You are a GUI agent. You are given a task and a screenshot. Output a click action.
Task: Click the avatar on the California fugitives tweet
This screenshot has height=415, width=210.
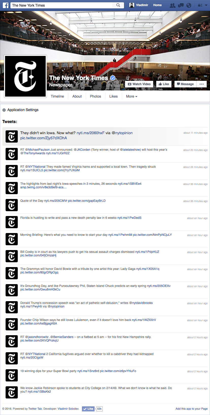click(12, 358)
